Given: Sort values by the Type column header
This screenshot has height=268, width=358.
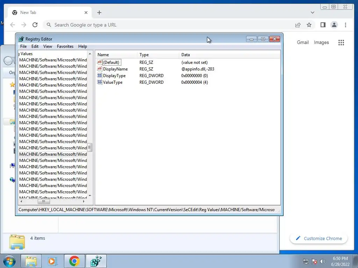Looking at the screenshot, I should pyautogui.click(x=158, y=55).
